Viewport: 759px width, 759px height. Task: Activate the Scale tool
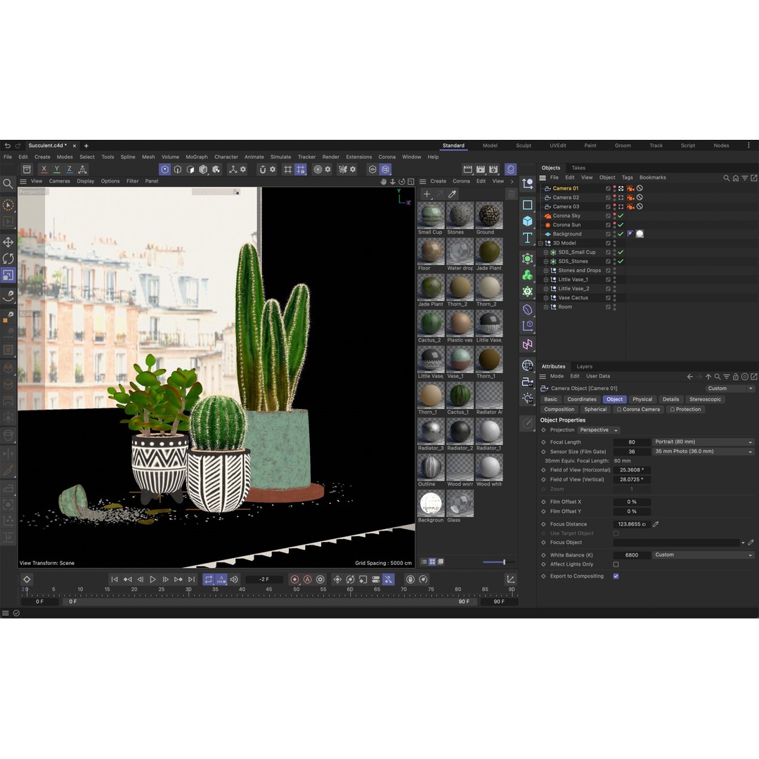point(7,275)
